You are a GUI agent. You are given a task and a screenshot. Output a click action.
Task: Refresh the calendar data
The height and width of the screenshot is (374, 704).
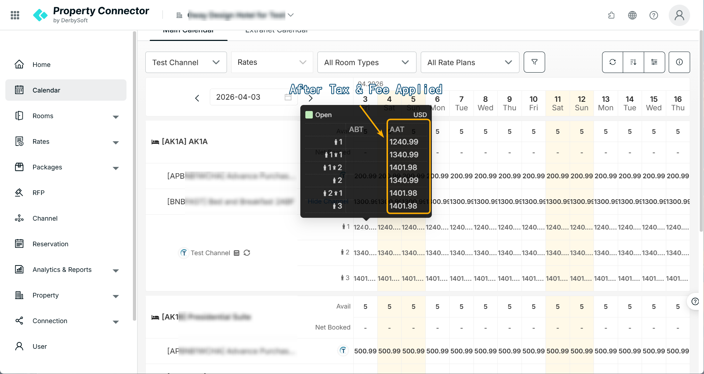[x=613, y=62]
